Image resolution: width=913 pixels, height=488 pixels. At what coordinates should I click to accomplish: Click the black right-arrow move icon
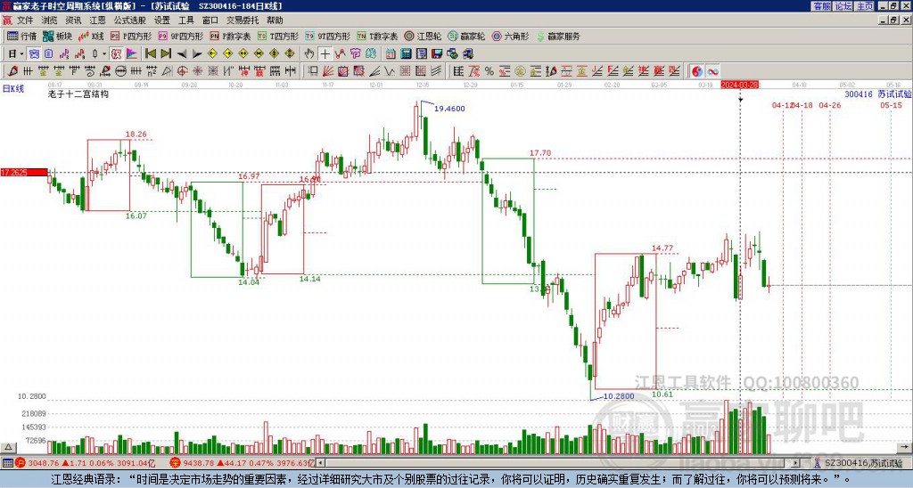coord(197,54)
